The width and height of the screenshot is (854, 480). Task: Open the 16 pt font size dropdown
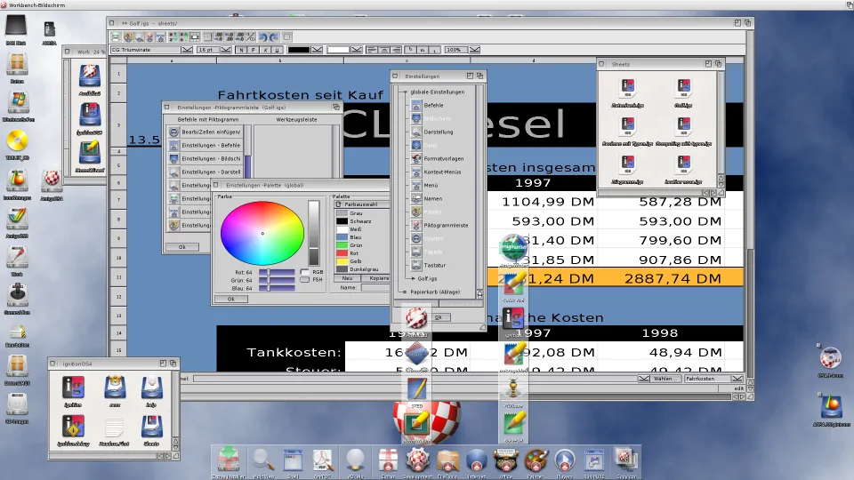pos(226,50)
